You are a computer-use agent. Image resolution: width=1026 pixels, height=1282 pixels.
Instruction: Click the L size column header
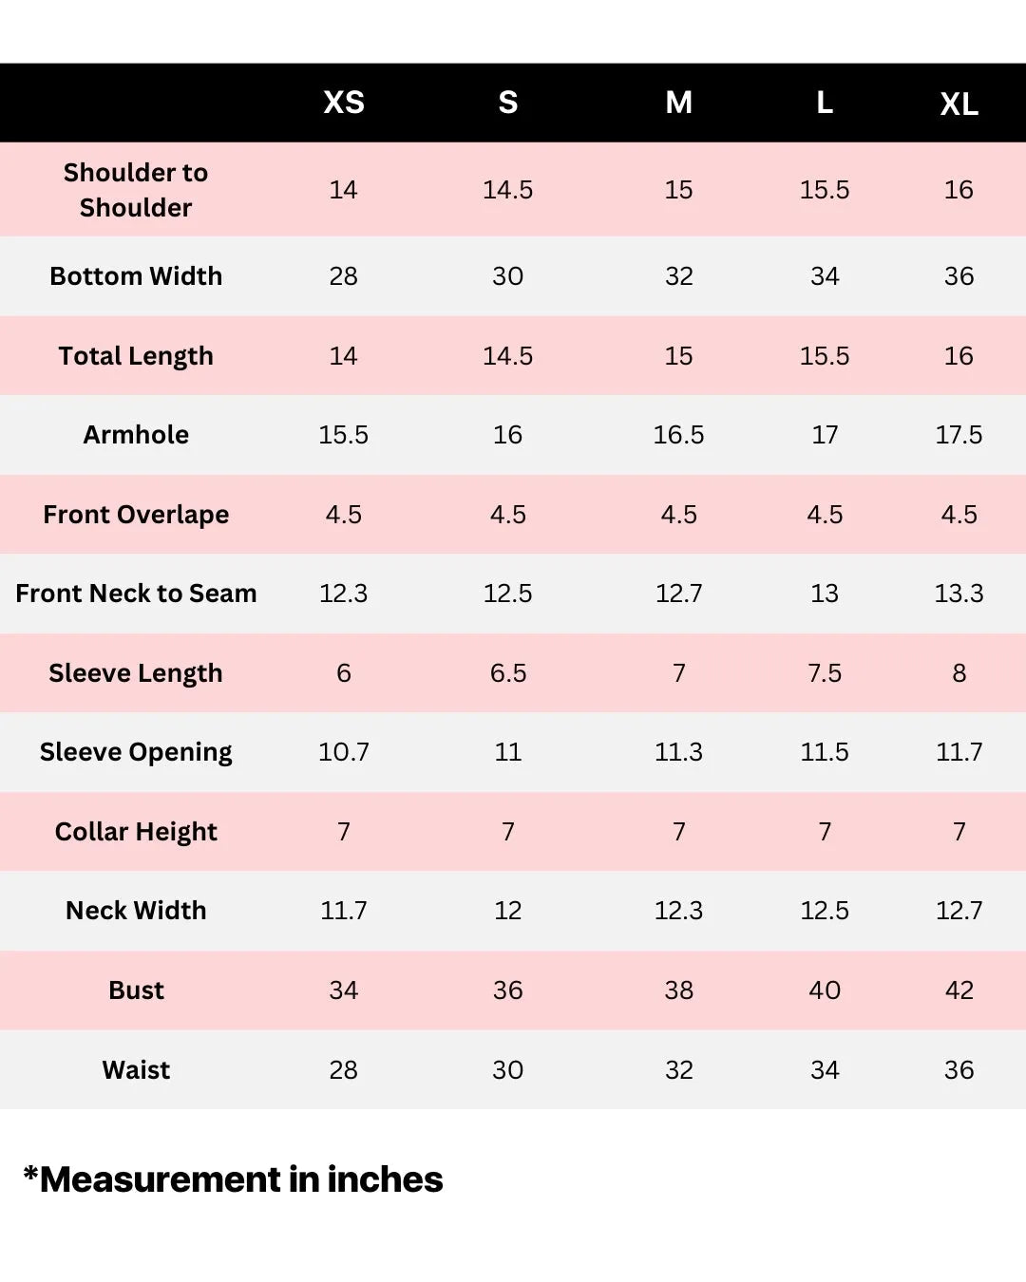[825, 103]
